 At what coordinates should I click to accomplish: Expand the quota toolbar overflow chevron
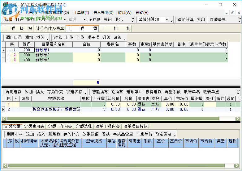click(x=238, y=92)
